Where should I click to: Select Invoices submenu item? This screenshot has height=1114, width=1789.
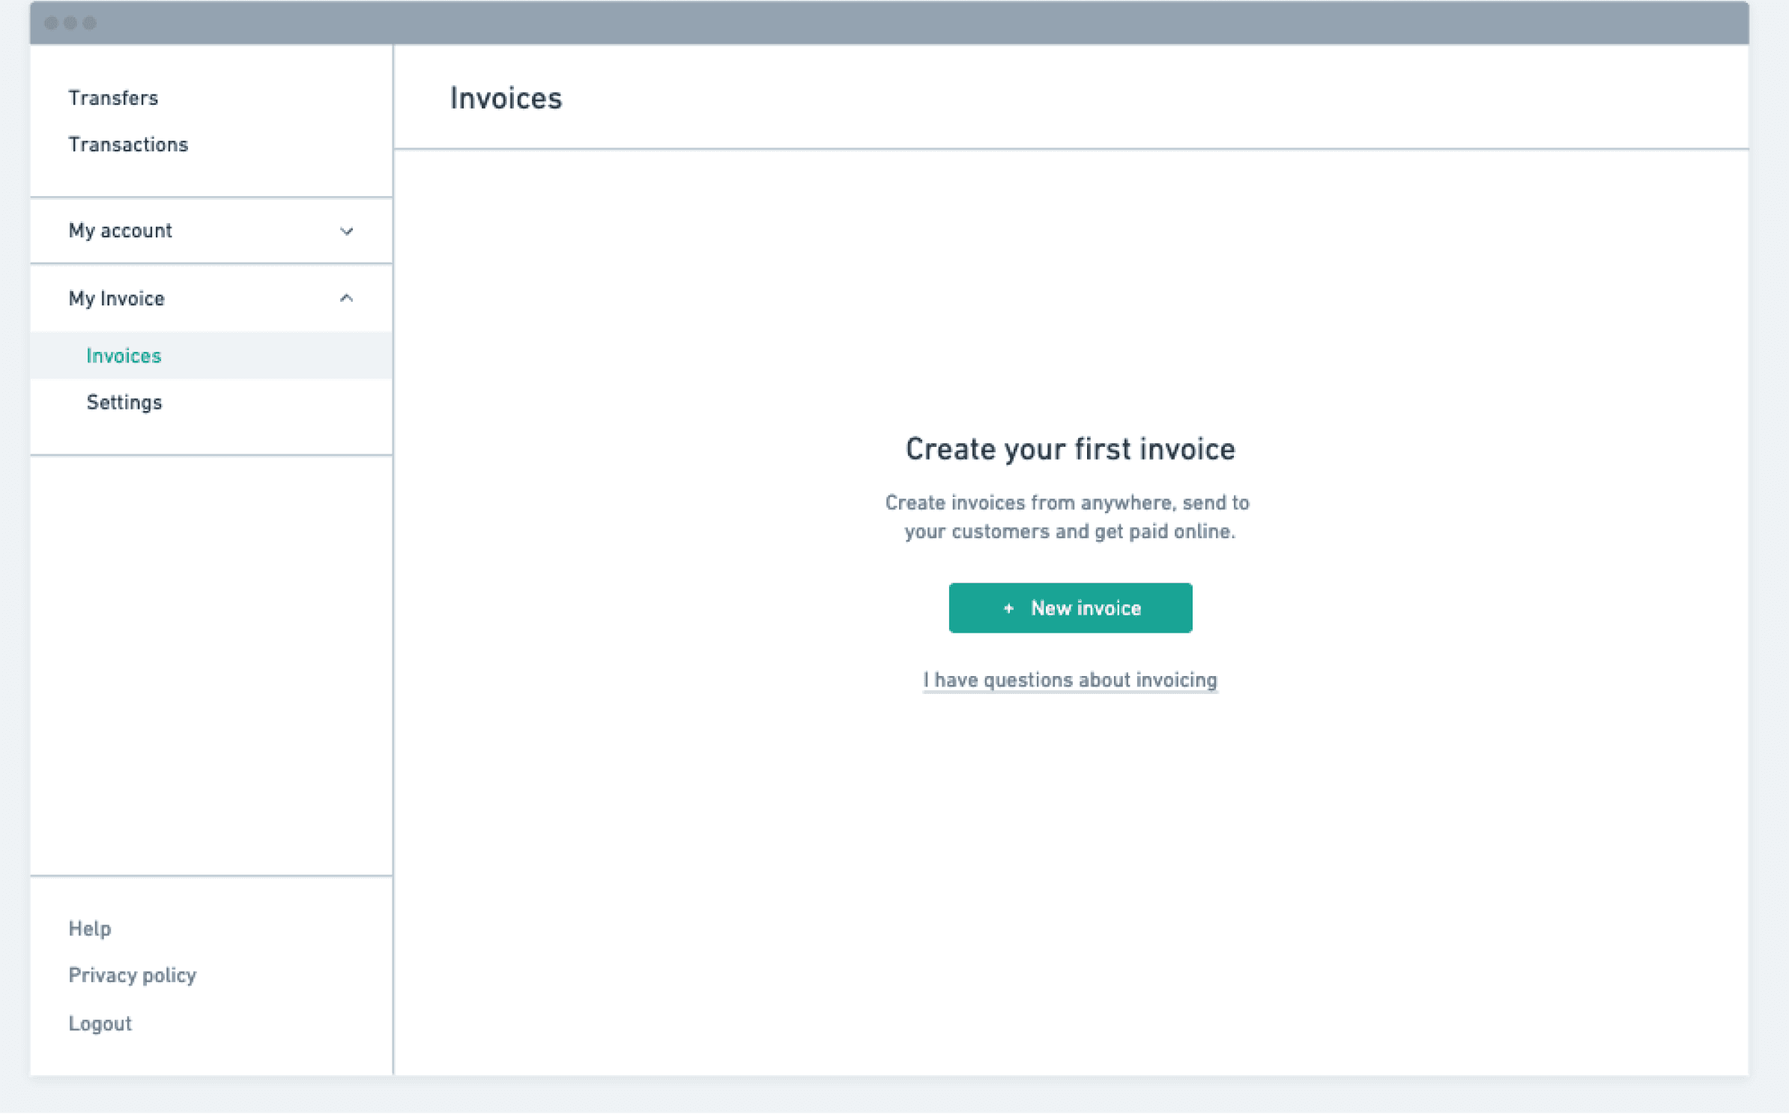124,356
